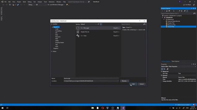The image size is (197, 110).
Task: Select the Utility category
Action: pos(57,41)
